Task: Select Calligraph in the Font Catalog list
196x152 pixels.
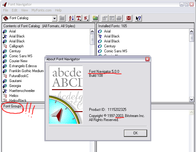Action: (16, 46)
